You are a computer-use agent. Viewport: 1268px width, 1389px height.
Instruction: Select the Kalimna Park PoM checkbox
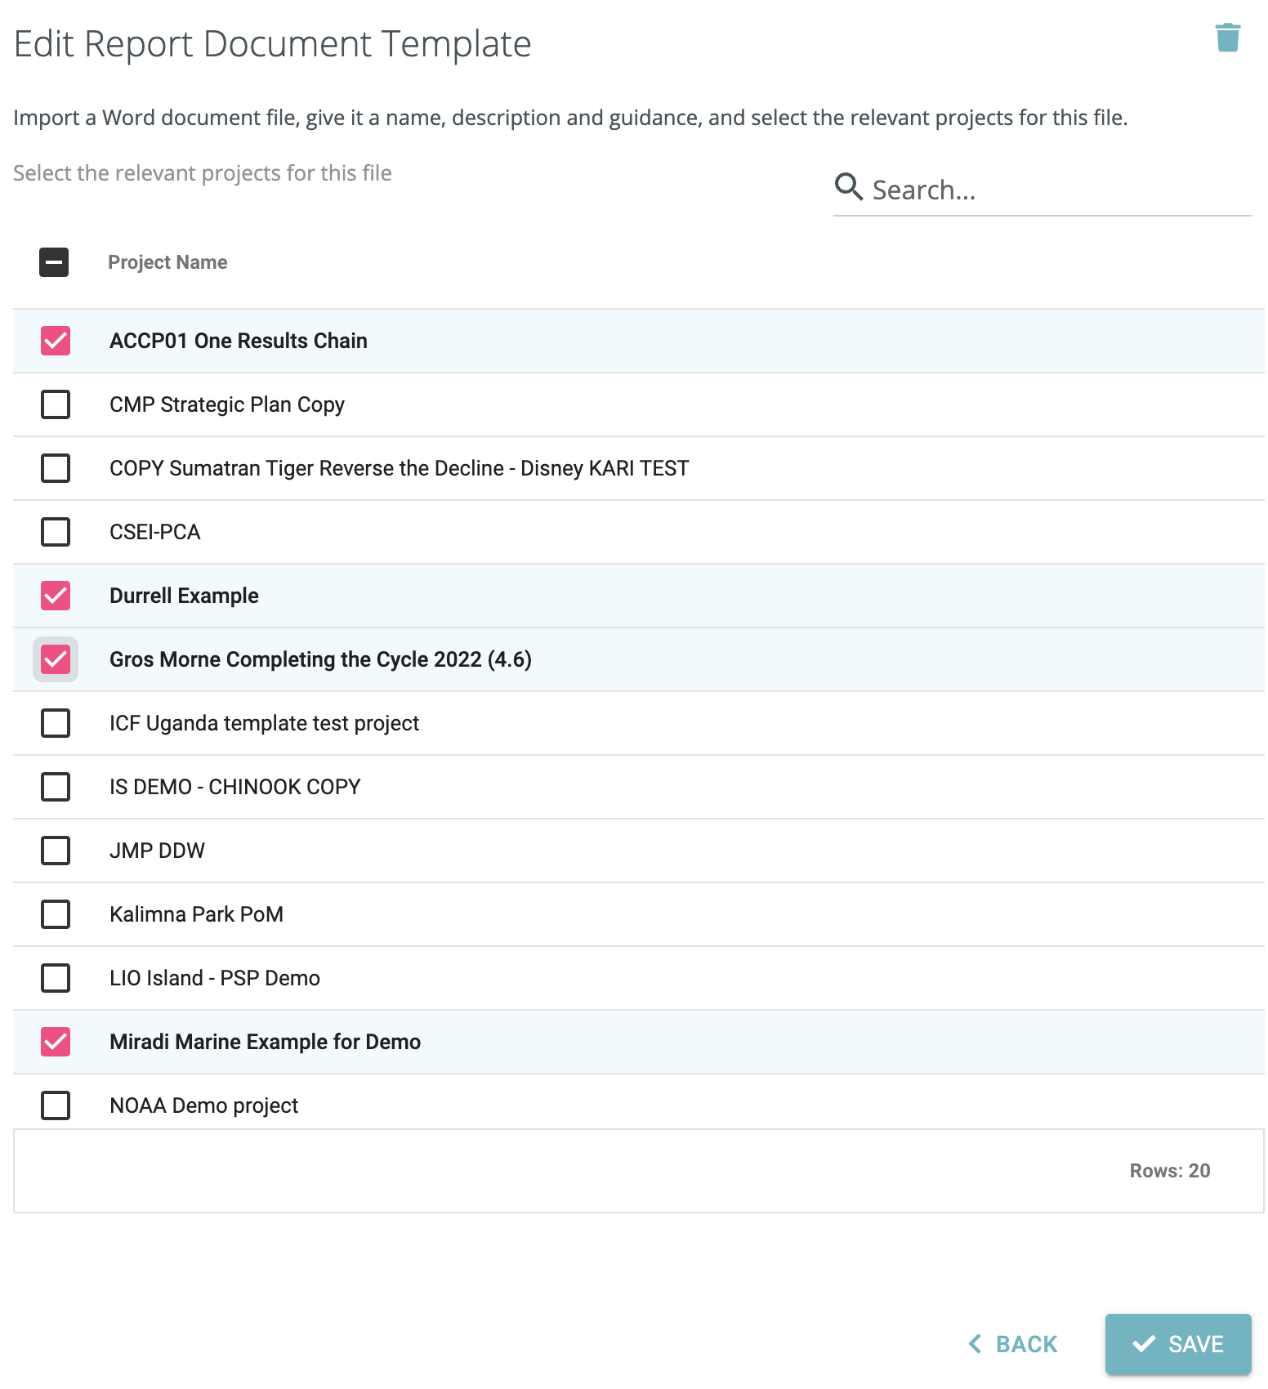click(x=55, y=914)
